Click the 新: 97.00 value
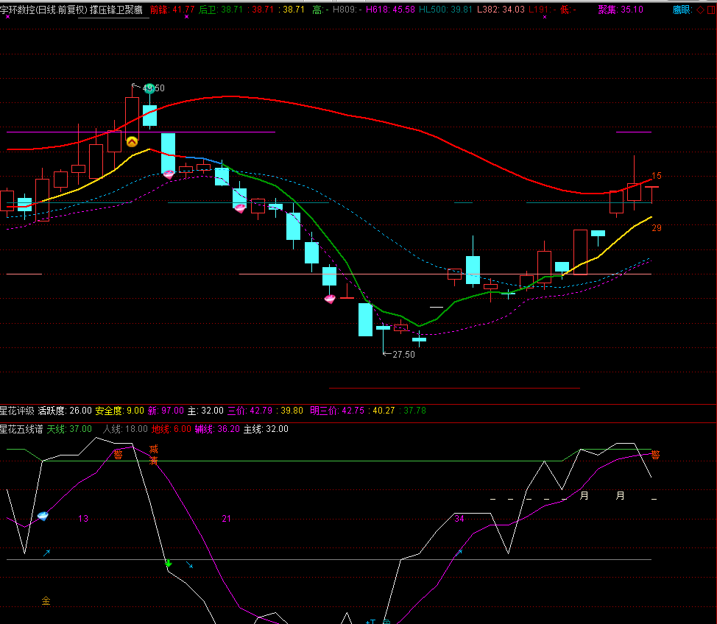 [x=166, y=411]
